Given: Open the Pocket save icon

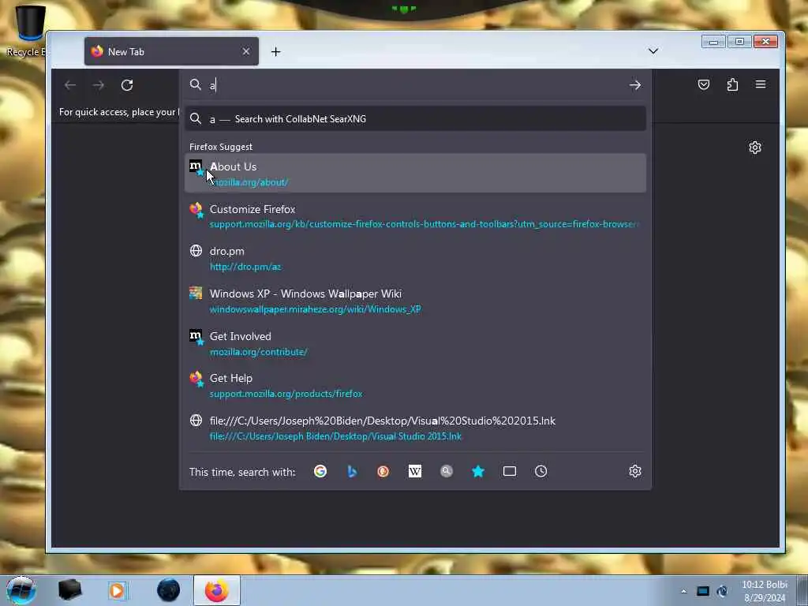Looking at the screenshot, I should 703,84.
